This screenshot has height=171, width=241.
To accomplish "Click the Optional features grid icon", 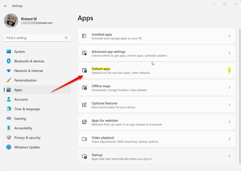I will coord(84,105).
